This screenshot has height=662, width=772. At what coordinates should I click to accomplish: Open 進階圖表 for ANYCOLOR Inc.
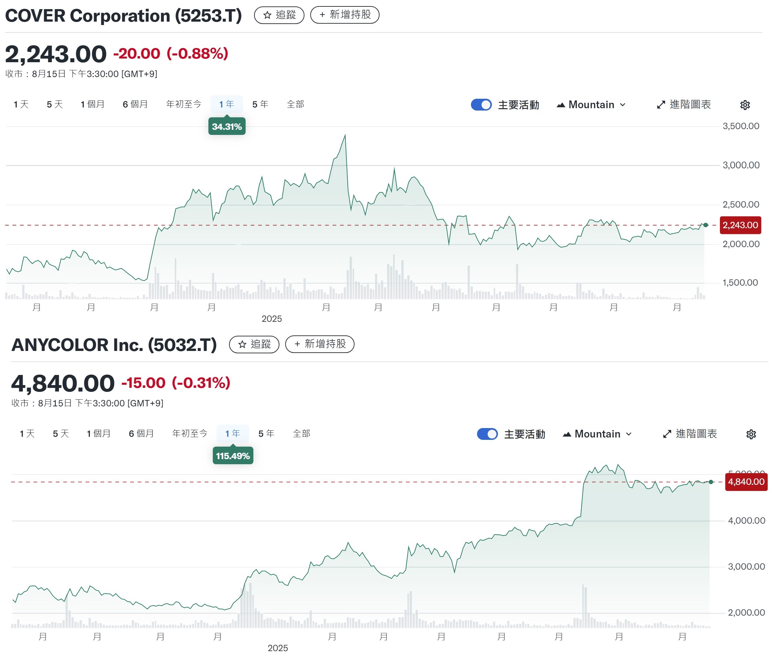690,434
